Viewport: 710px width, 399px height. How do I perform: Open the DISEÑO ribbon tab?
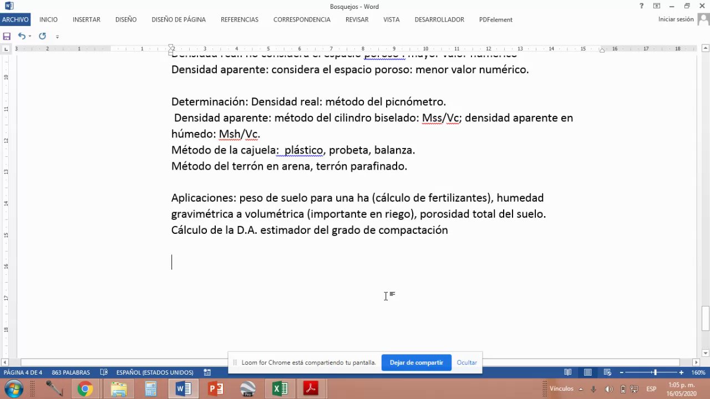pyautogui.click(x=126, y=19)
